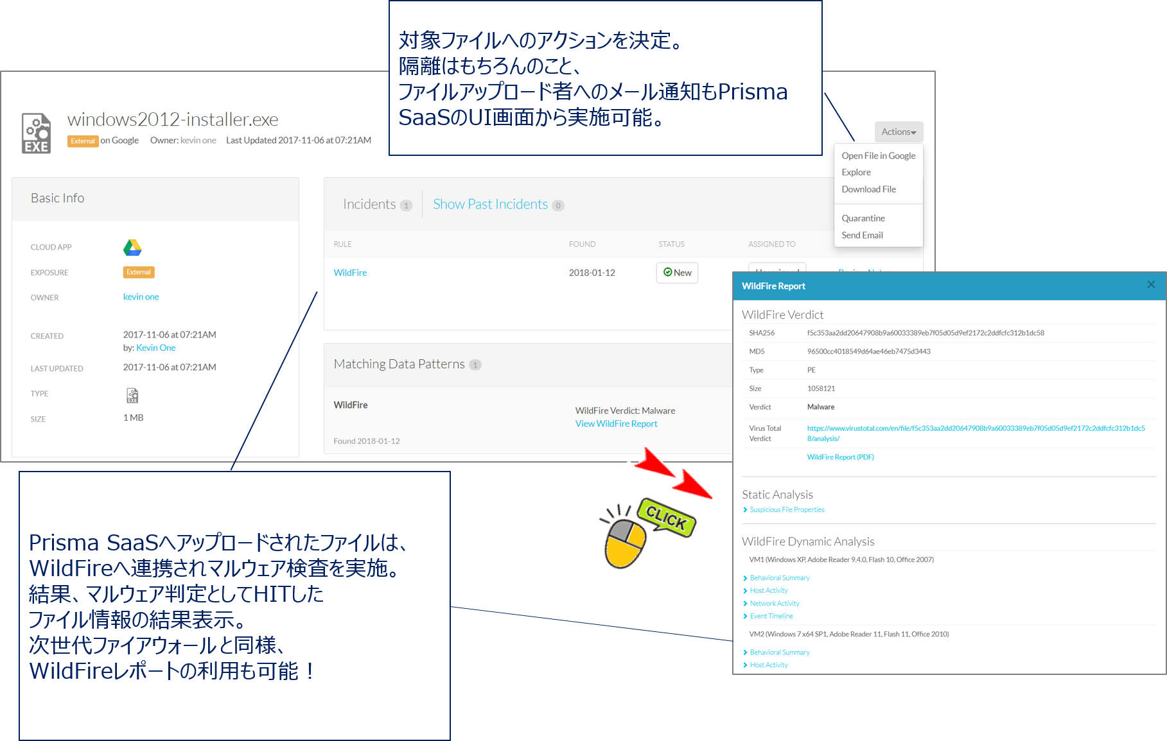Open the Kevin One creator link
The image size is (1167, 741).
pos(155,348)
